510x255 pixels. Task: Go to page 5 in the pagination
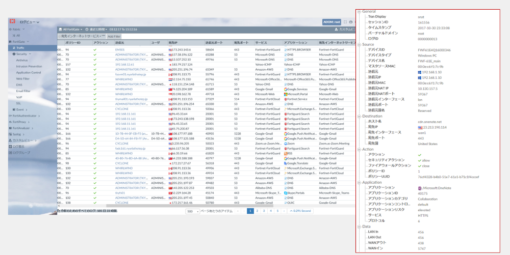pyautogui.click(x=277, y=211)
